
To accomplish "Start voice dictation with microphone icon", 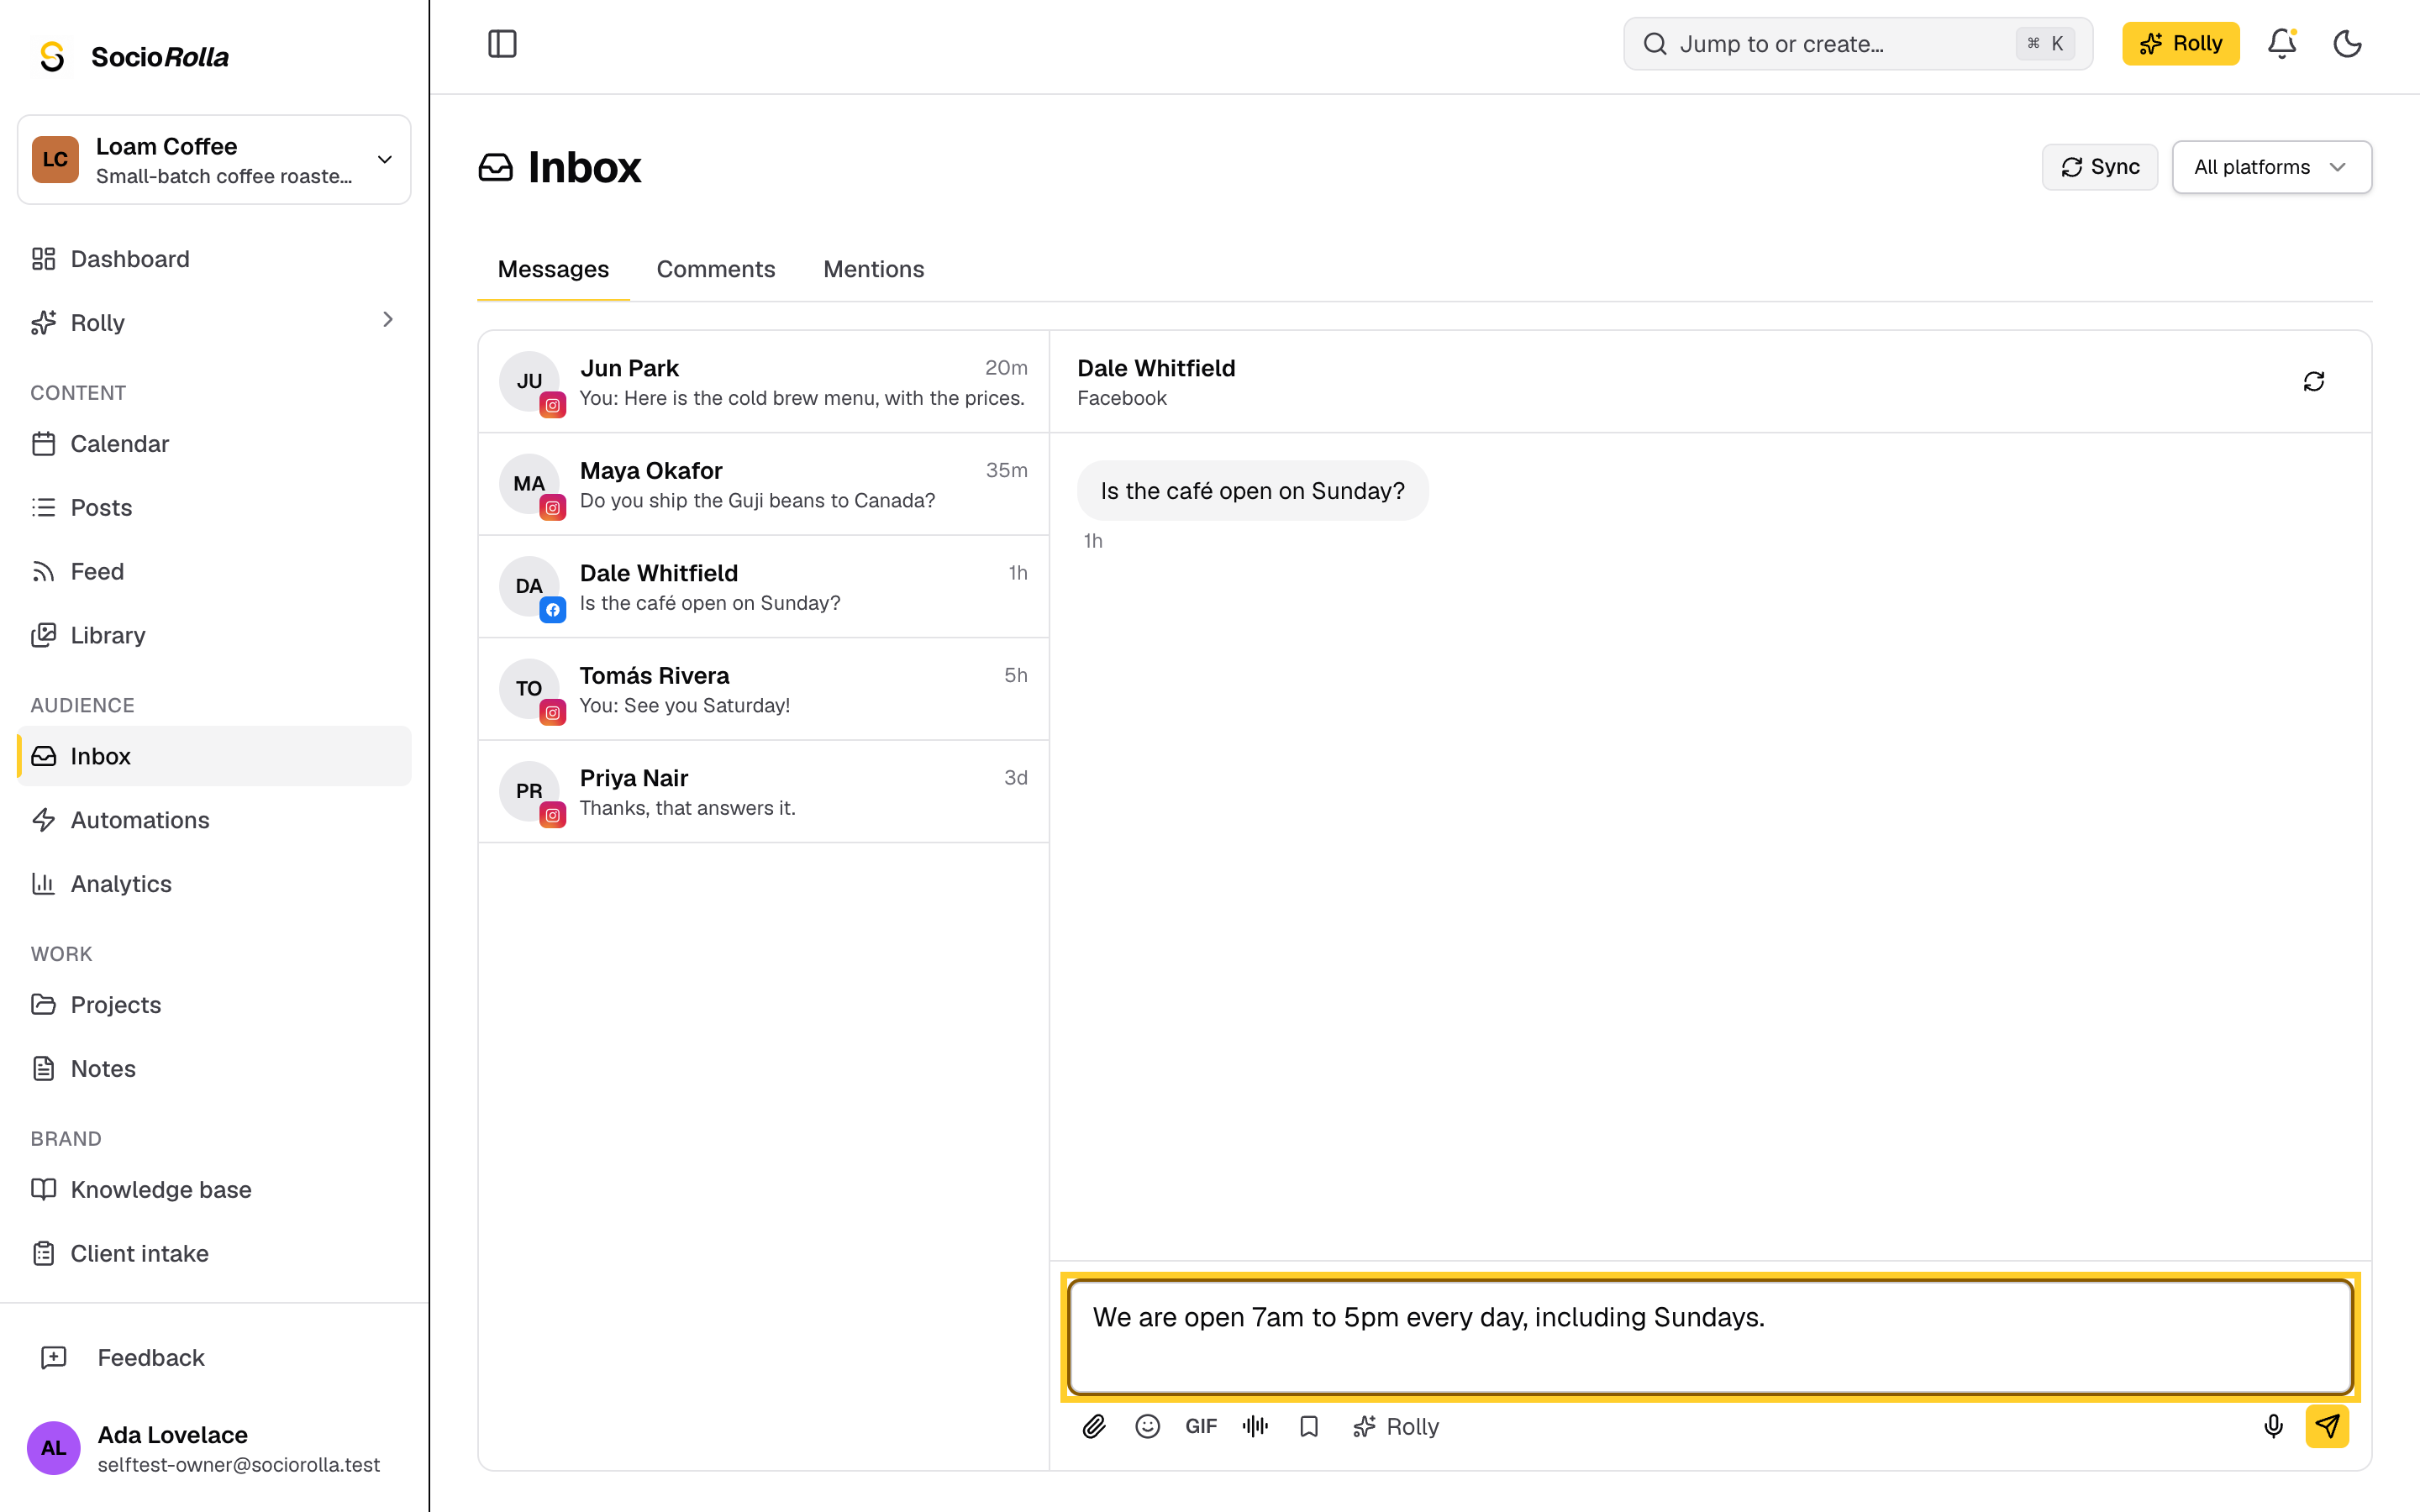I will (2273, 1427).
